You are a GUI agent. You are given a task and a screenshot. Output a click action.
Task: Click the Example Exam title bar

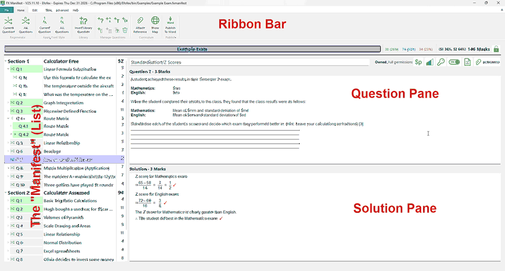pos(192,49)
